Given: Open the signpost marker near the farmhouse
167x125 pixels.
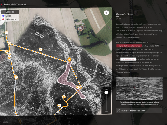Looking at the screenshot, I should click(x=7, y=51).
